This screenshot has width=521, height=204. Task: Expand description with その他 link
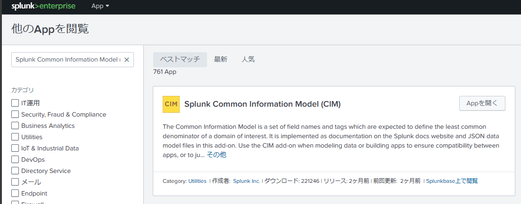click(216, 155)
